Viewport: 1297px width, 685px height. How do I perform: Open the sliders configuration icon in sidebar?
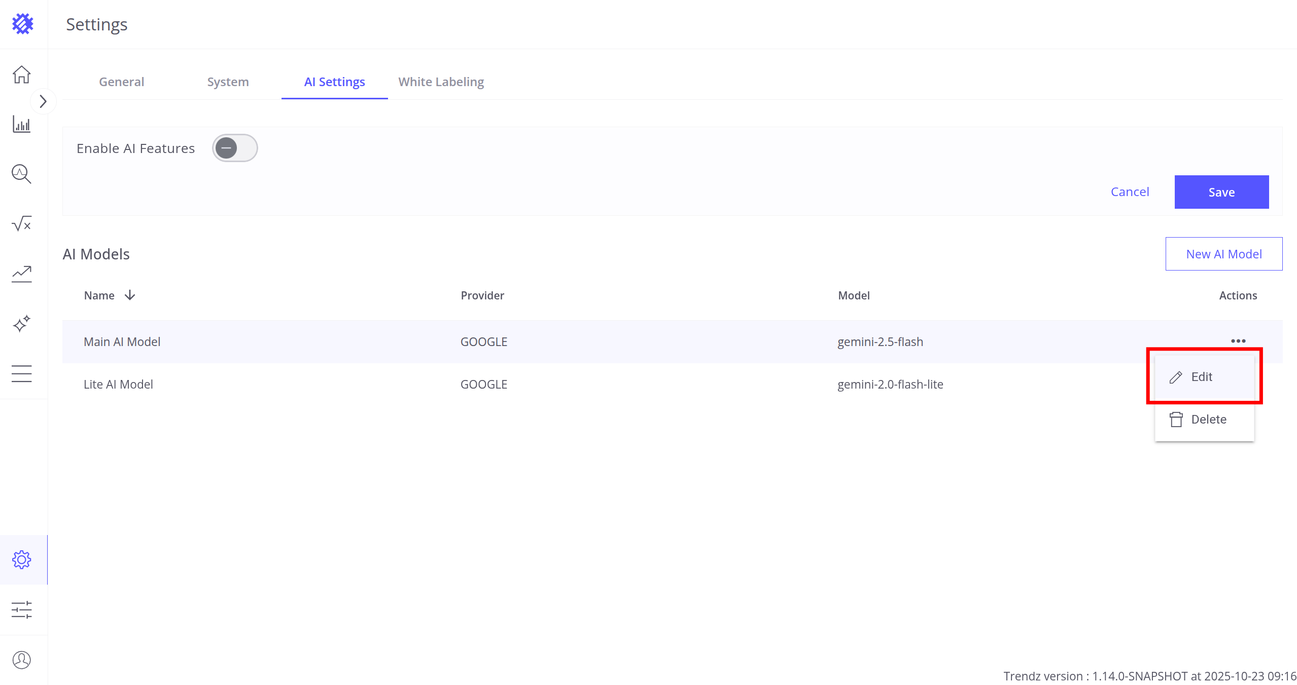coord(22,610)
